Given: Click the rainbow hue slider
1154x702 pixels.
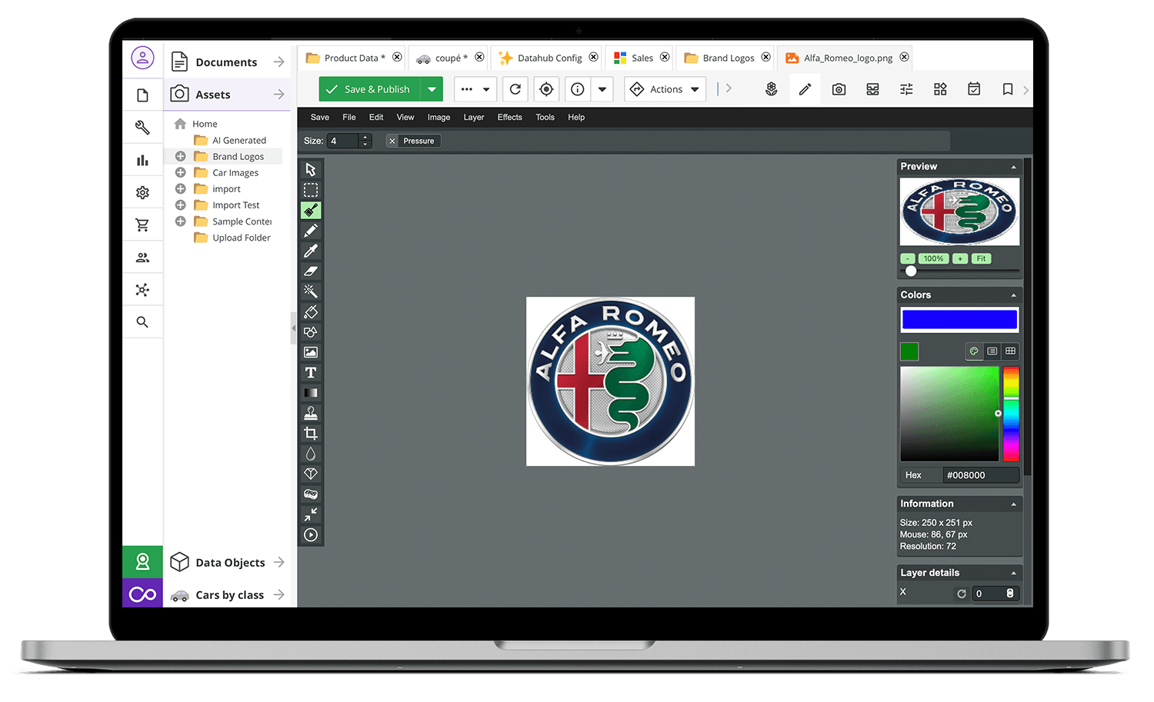Looking at the screenshot, I should (1011, 414).
